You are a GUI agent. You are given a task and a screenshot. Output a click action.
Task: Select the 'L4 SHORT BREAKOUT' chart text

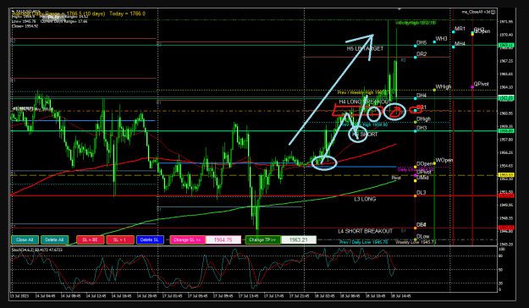tap(365, 231)
